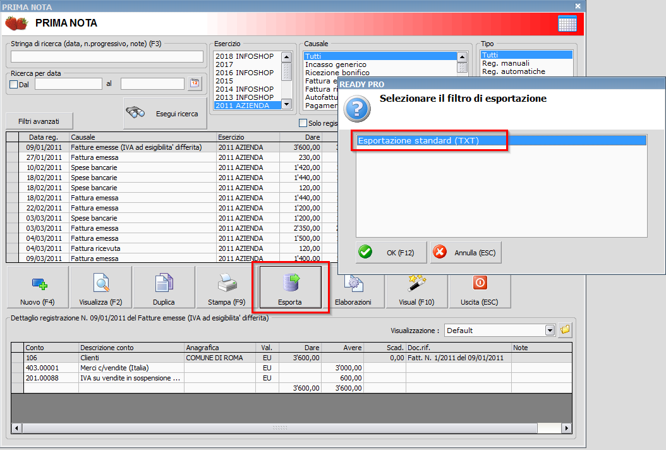Click the Doc.rif. column header
666x450 pixels.
458,348
